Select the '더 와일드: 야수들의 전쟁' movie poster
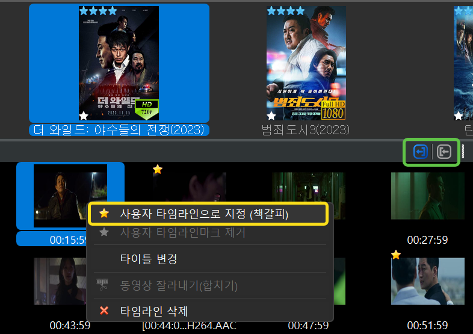 pos(119,63)
